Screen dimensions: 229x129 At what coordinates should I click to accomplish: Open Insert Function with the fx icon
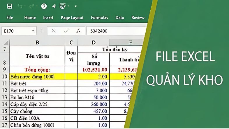tap(78, 31)
